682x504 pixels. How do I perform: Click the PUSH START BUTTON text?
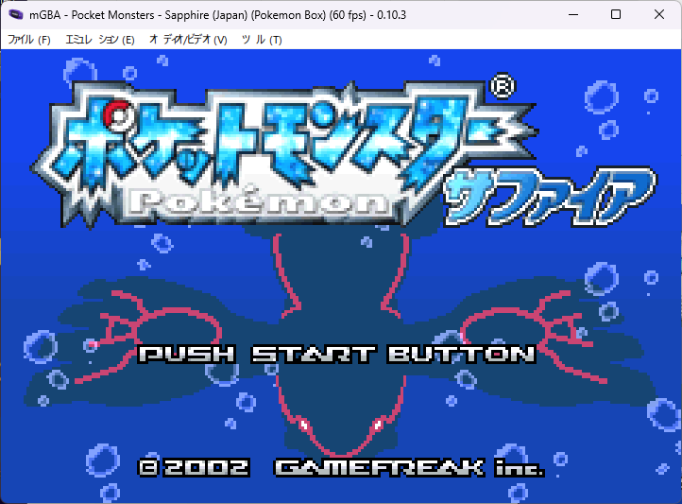(336, 355)
